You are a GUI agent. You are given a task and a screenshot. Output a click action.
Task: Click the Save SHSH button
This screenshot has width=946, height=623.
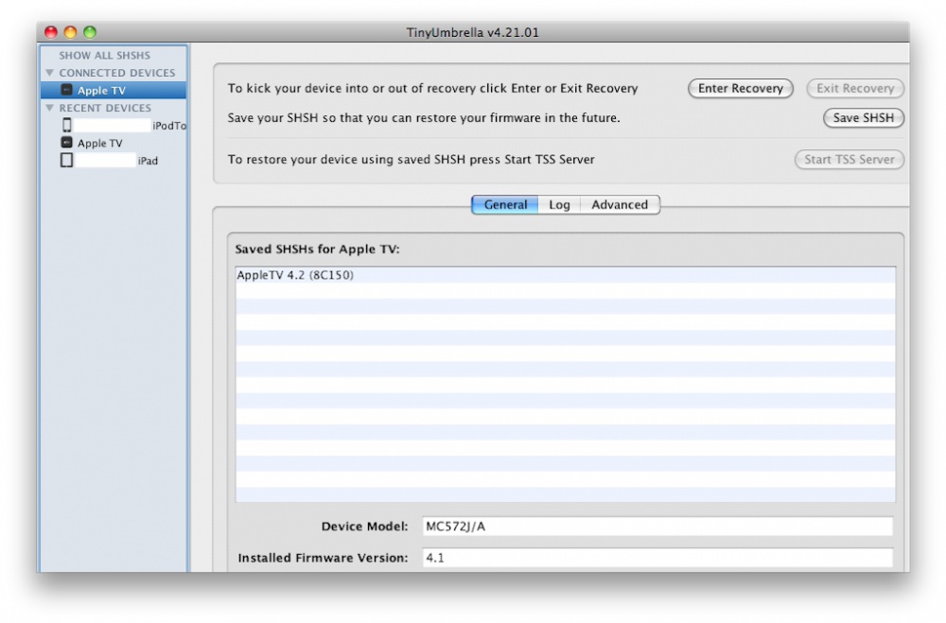[864, 117]
